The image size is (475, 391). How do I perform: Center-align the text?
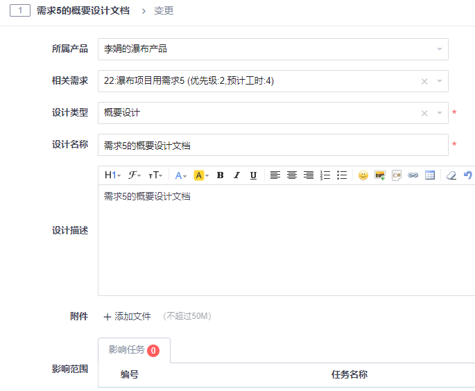pos(292,175)
